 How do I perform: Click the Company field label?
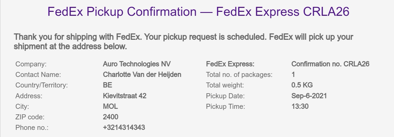(31, 64)
